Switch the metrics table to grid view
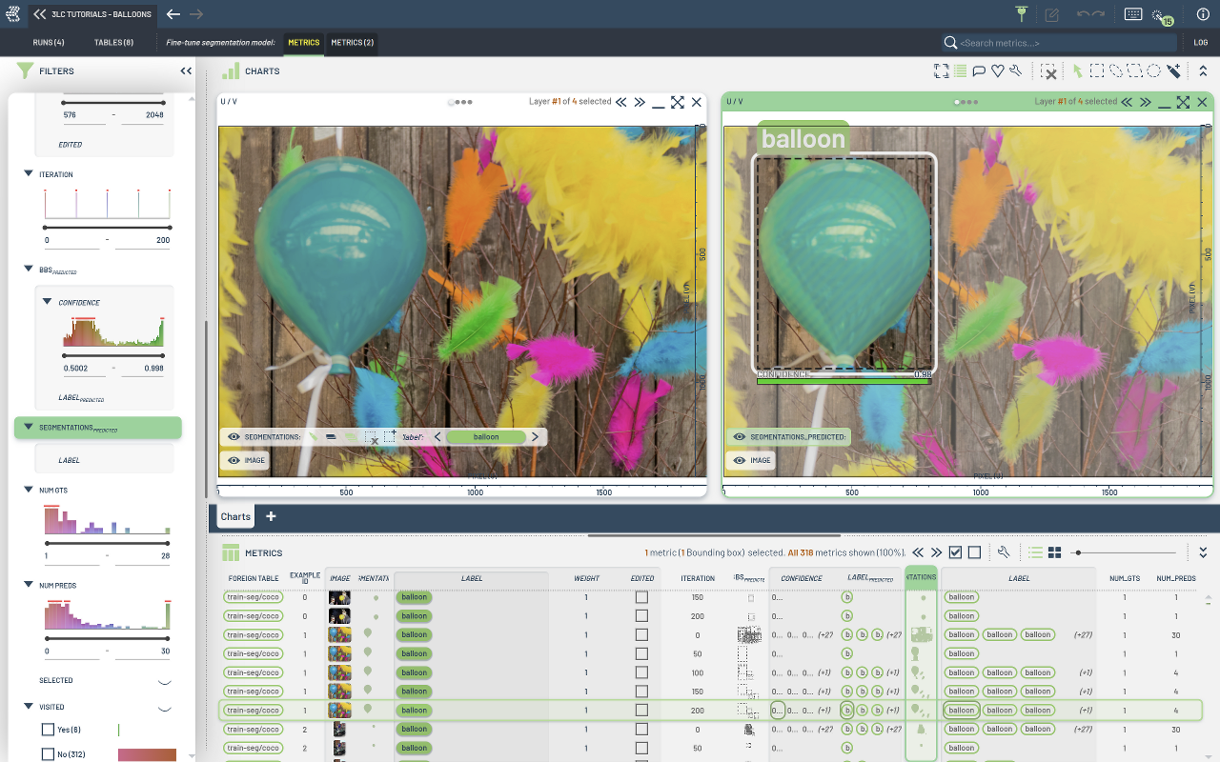 tap(1055, 552)
